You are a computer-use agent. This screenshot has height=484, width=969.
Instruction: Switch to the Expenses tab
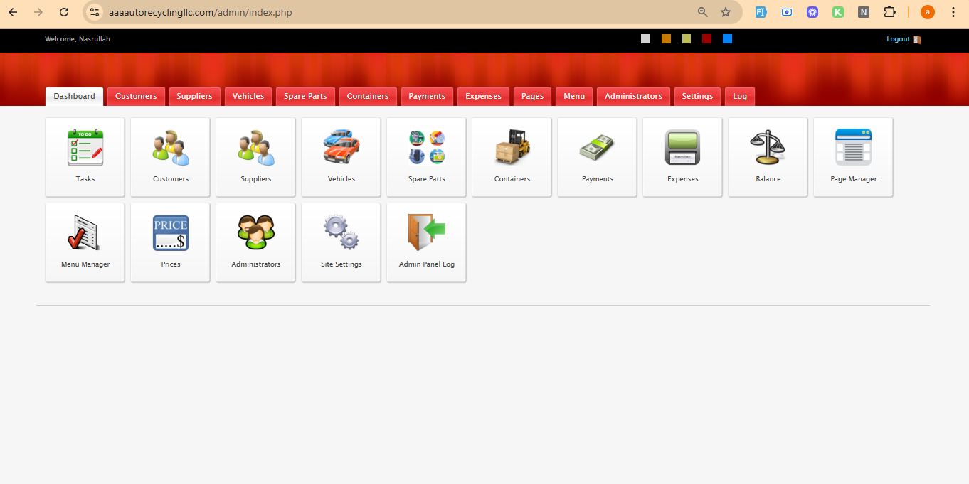click(483, 96)
